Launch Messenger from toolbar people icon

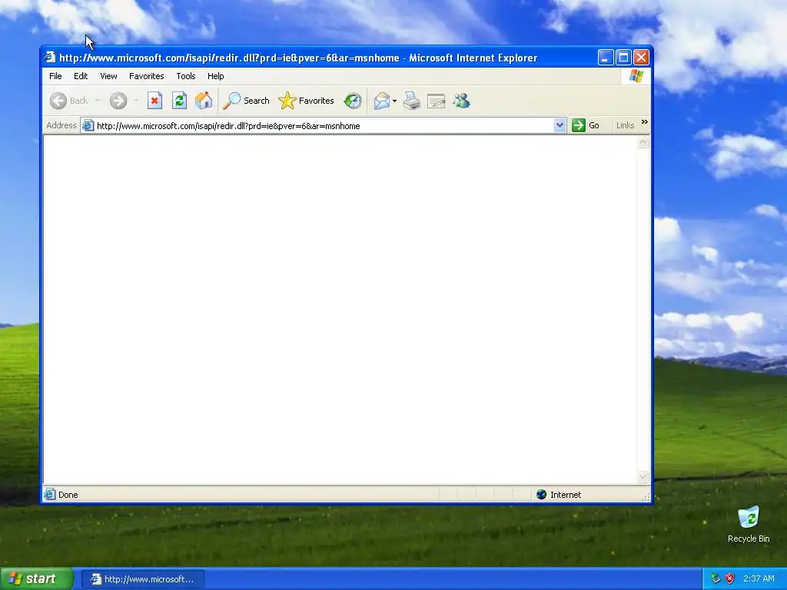point(461,101)
